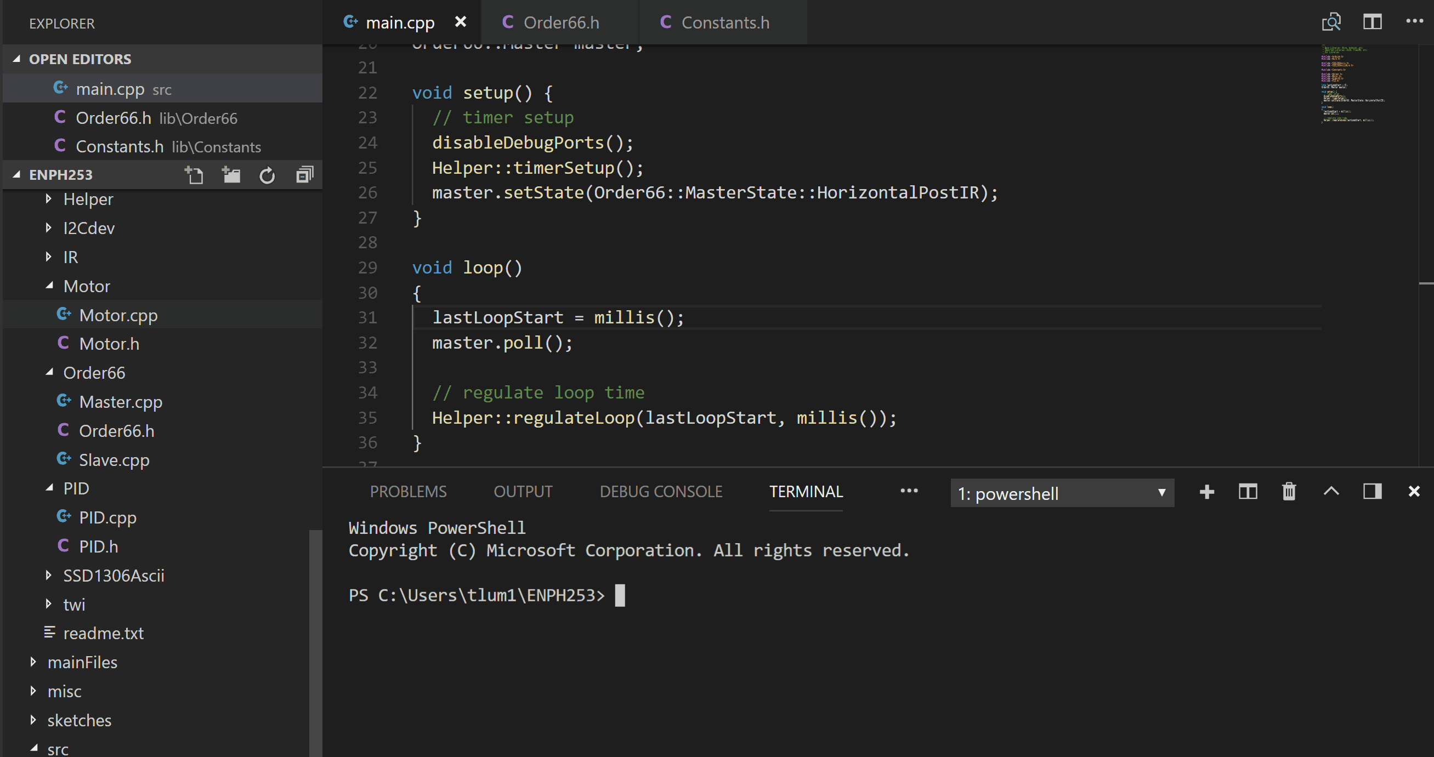The image size is (1434, 757).
Task: Split the terminal pane
Action: tap(1248, 492)
